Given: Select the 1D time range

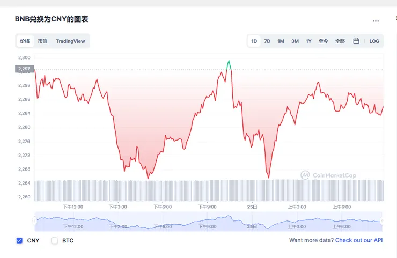Looking at the screenshot, I should tap(254, 41).
